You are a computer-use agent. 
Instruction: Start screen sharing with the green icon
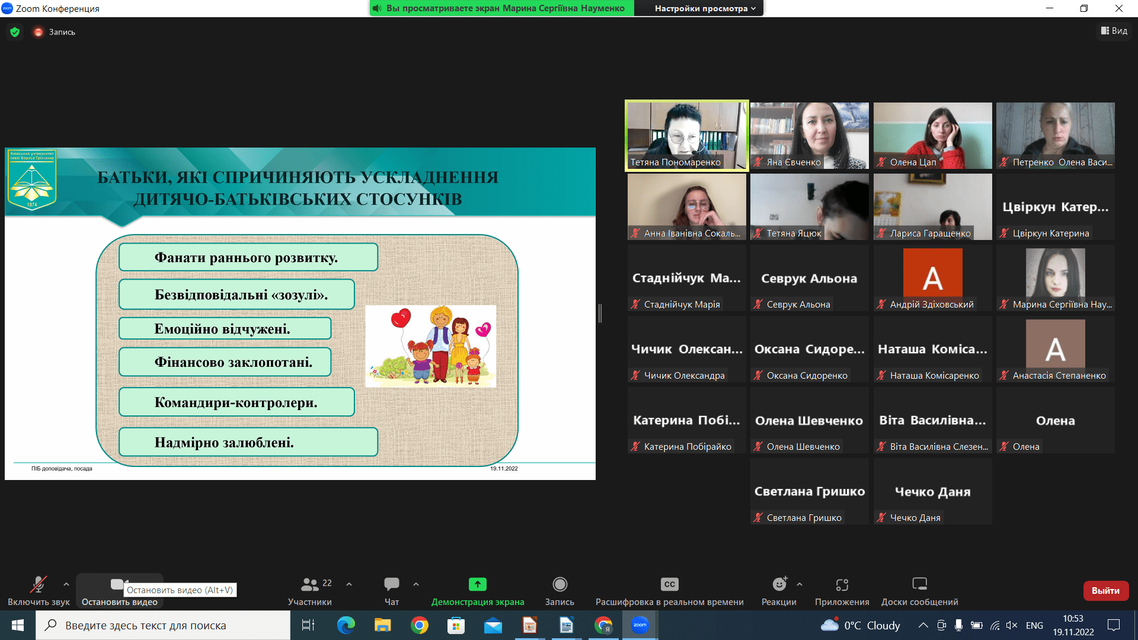click(x=477, y=584)
